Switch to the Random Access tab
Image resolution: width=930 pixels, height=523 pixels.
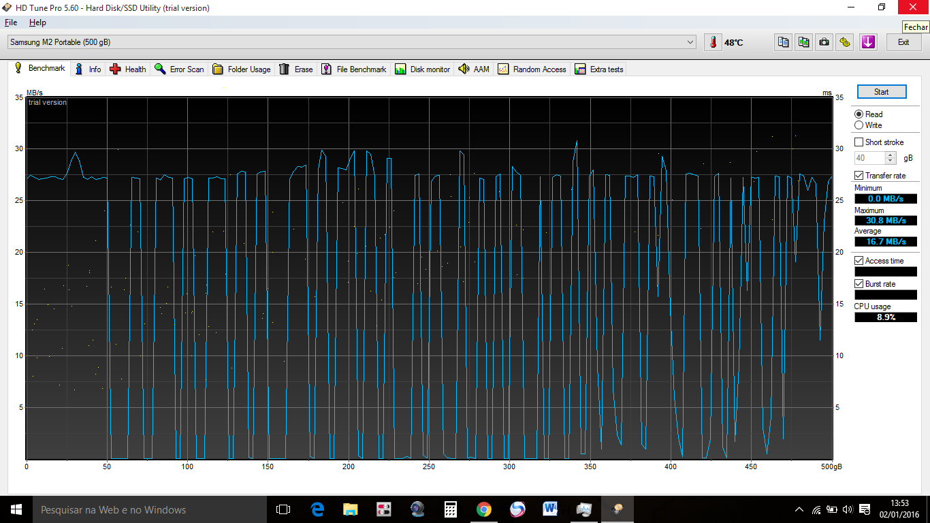[x=532, y=69]
